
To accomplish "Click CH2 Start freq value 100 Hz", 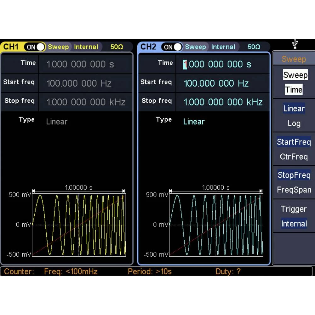I will [216, 83].
